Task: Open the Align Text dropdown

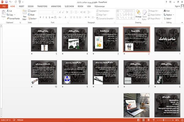Action: (102, 15)
